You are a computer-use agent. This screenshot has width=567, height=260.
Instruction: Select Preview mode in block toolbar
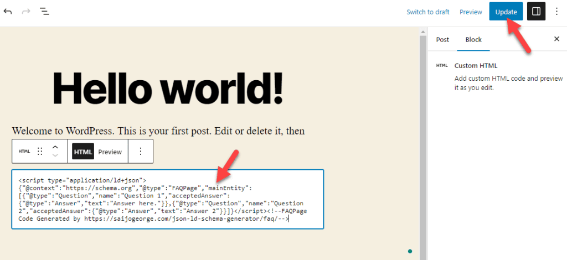(x=110, y=152)
